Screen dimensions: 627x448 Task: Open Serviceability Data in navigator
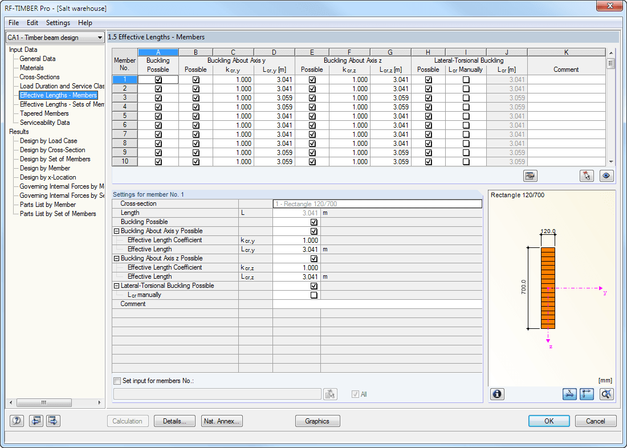pos(45,123)
